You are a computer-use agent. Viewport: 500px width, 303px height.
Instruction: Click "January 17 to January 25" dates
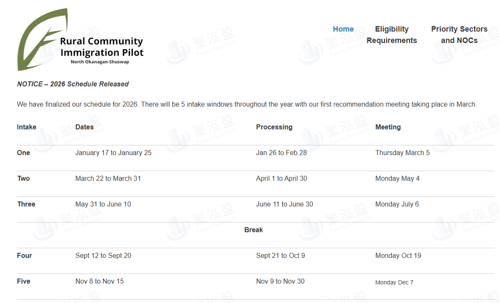click(113, 153)
